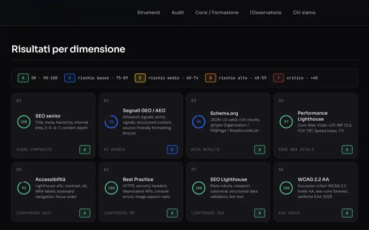Click the LIGHTHOUSE A11Y label

click(x=34, y=213)
